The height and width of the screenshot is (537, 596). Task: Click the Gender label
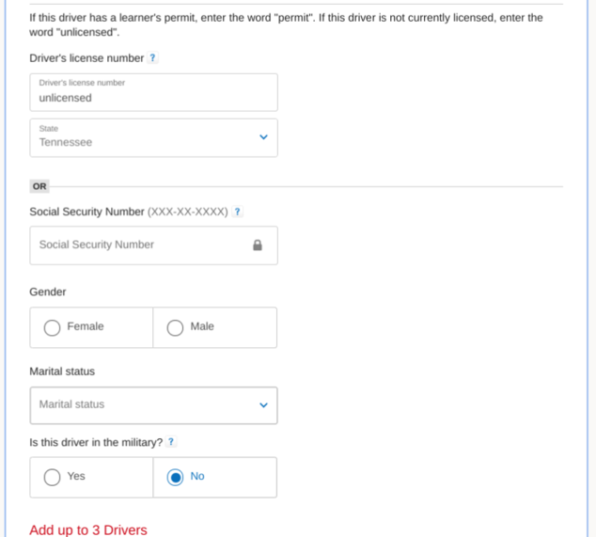[48, 292]
